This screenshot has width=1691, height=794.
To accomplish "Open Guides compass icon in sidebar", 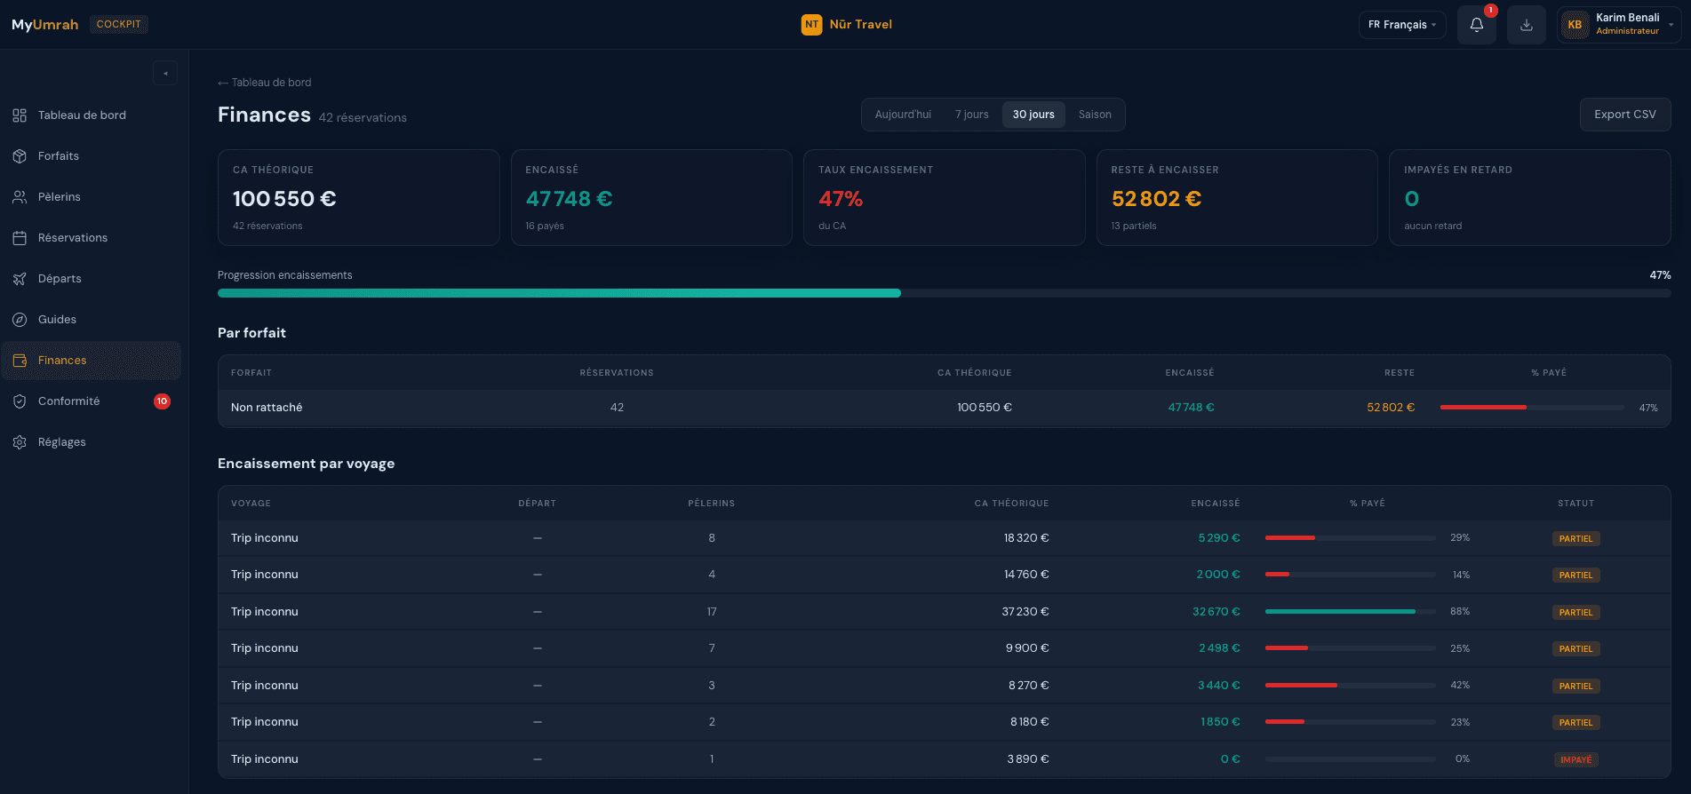I will [x=57, y=320].
